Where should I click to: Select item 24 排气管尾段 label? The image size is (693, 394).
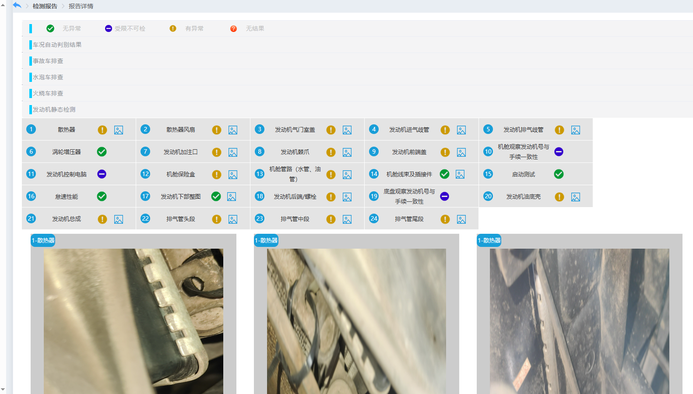[x=409, y=219]
